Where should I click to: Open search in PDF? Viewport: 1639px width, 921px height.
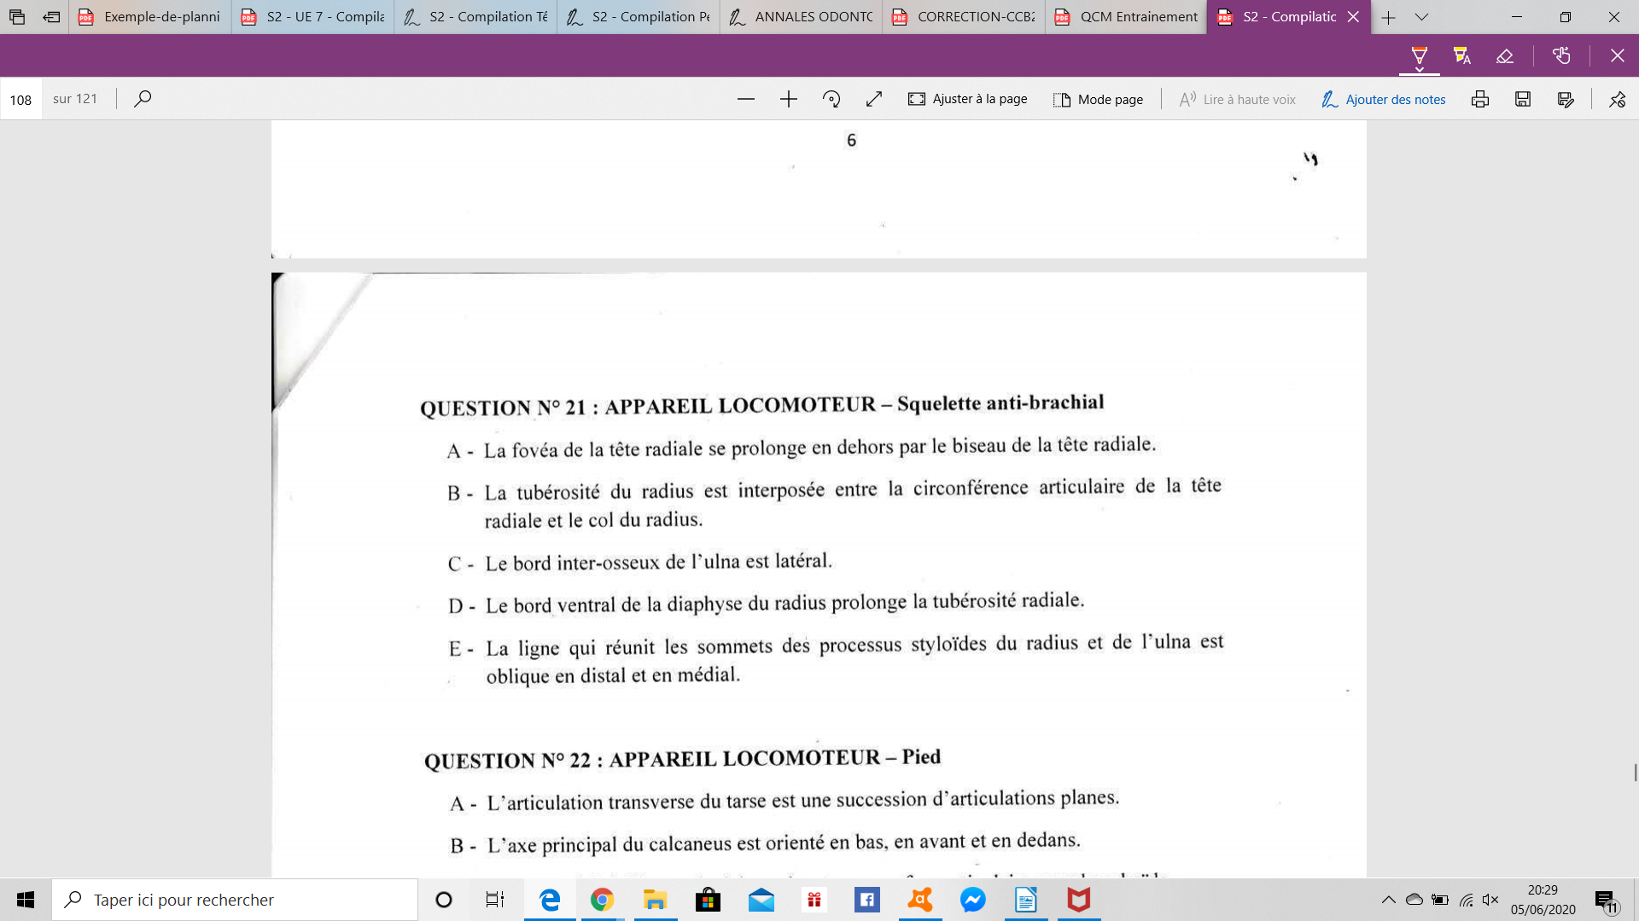[x=143, y=99]
